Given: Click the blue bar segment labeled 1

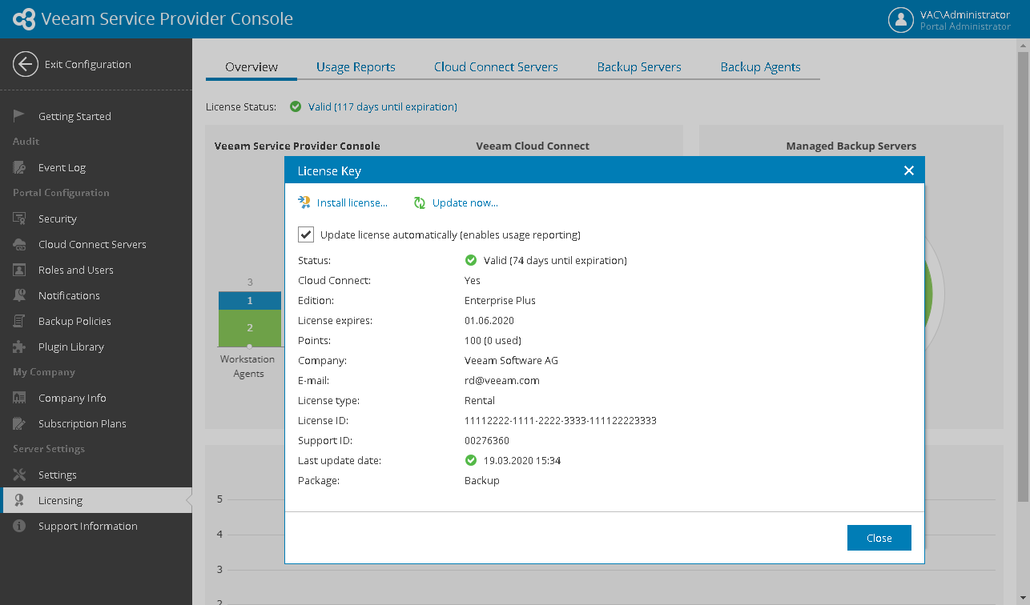Looking at the screenshot, I should coord(250,301).
